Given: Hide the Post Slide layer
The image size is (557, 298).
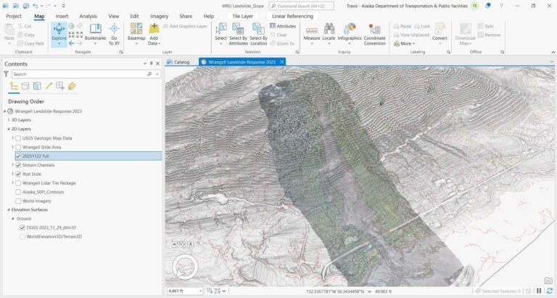Looking at the screenshot, I should pos(18,174).
